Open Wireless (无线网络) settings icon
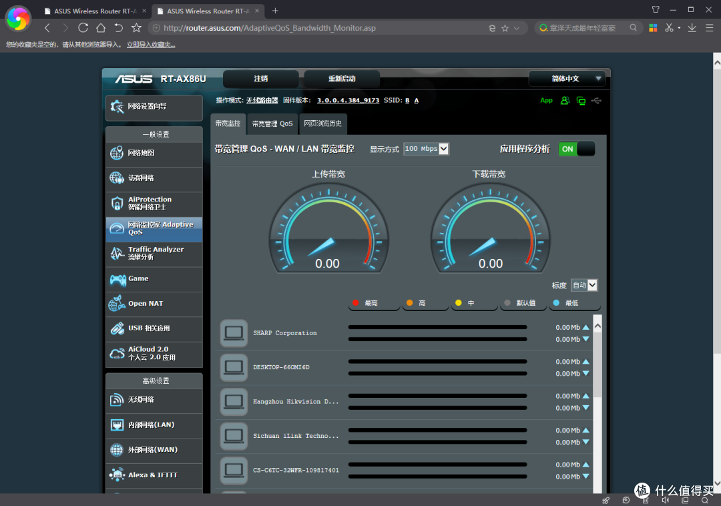This screenshot has height=506, width=721. (x=117, y=399)
